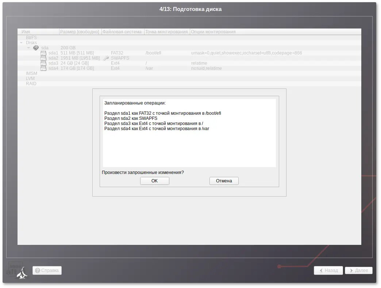Confirm changes with the OK button
The width and height of the screenshot is (381, 288).
(x=154, y=181)
